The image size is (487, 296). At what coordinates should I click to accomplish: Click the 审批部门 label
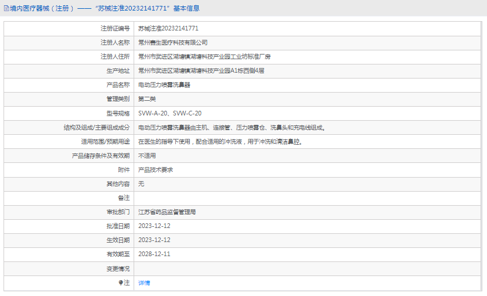pyautogui.click(x=118, y=212)
